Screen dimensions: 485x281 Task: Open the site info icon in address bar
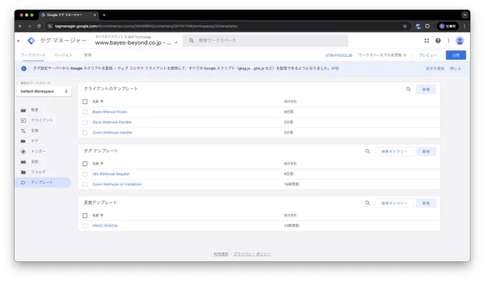[50, 26]
